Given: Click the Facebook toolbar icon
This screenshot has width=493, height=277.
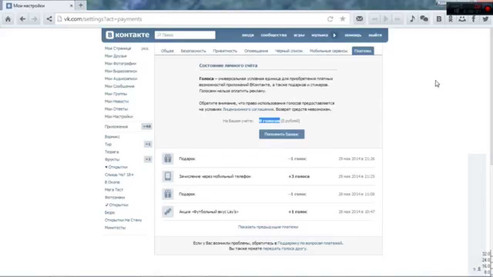Looking at the screenshot, I should [474, 19].
